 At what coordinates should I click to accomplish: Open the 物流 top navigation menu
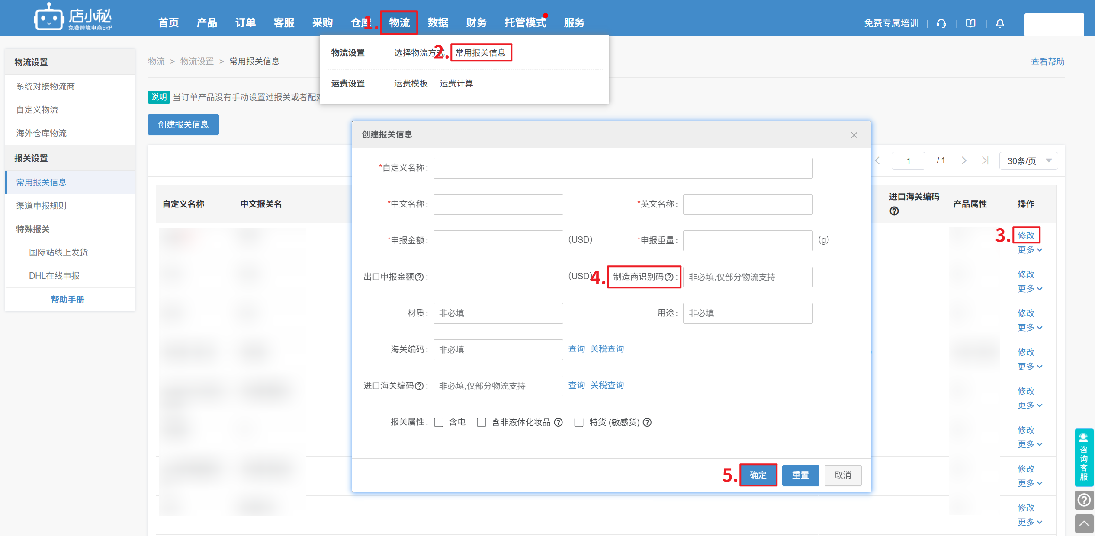pos(399,22)
